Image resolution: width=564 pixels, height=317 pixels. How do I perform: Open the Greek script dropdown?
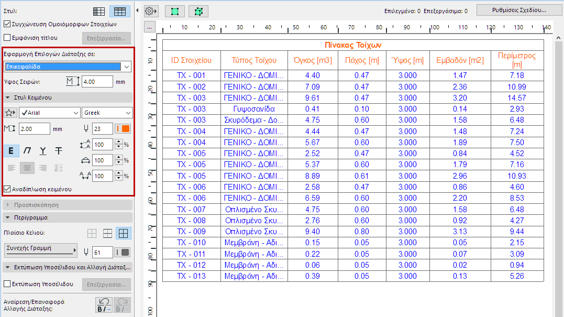click(107, 113)
